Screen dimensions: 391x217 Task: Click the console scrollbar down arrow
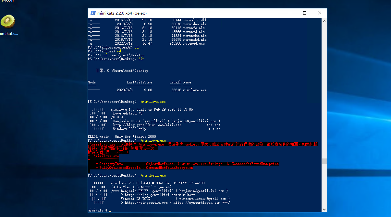tap(324, 210)
